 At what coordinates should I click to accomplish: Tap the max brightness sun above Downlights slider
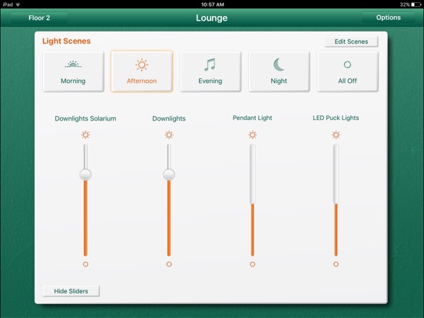click(x=169, y=134)
